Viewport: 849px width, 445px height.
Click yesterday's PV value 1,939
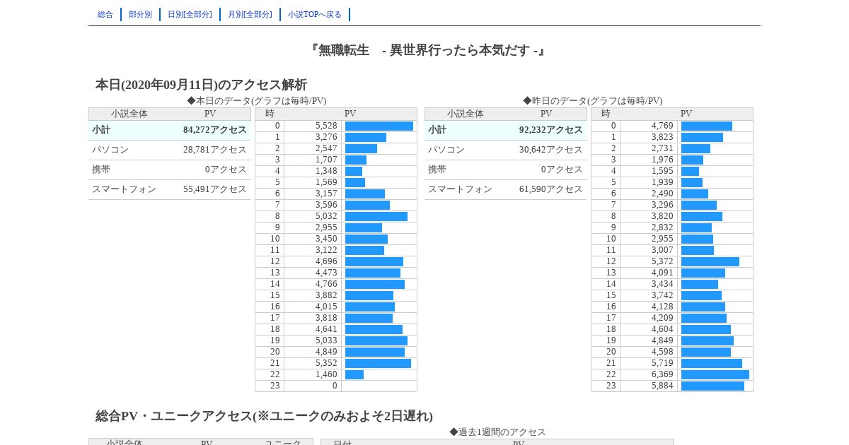[x=662, y=183]
